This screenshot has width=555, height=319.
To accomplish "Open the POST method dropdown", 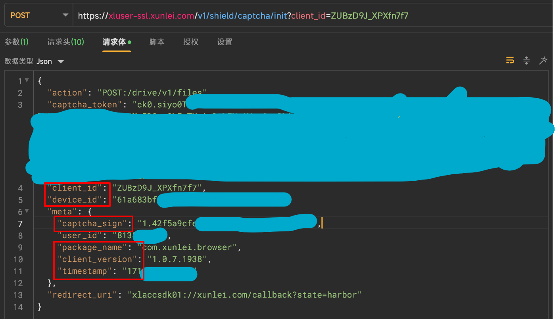I will coord(37,15).
